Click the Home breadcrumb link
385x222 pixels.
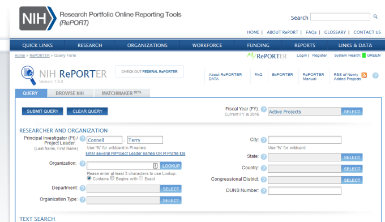tap(20, 55)
